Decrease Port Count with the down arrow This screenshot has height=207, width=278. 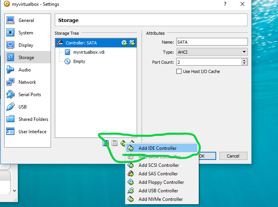click(244, 63)
